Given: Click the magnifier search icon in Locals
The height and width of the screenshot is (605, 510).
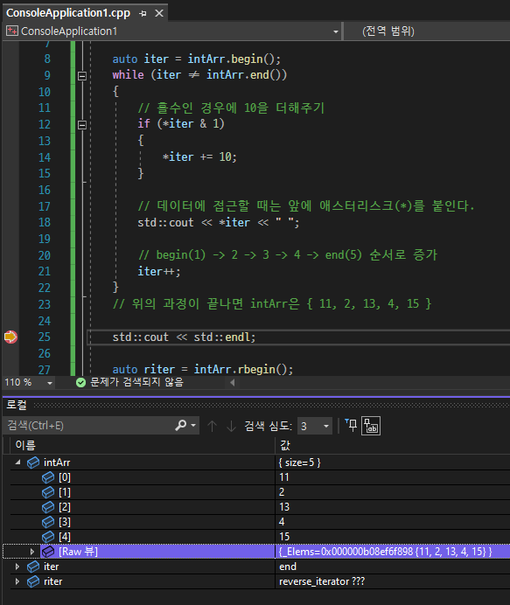Looking at the screenshot, I should tap(181, 425).
